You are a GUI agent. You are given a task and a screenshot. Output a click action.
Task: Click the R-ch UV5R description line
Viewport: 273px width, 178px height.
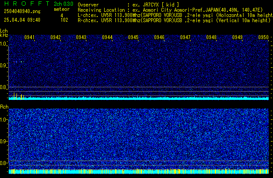tap(174, 20)
